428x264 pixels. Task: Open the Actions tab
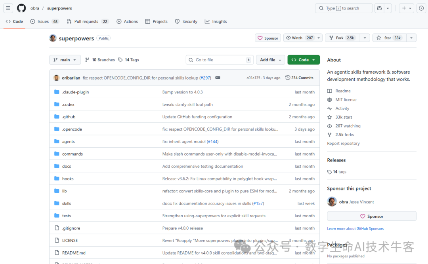(x=127, y=21)
